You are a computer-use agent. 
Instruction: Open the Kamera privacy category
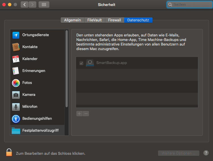point(29,95)
